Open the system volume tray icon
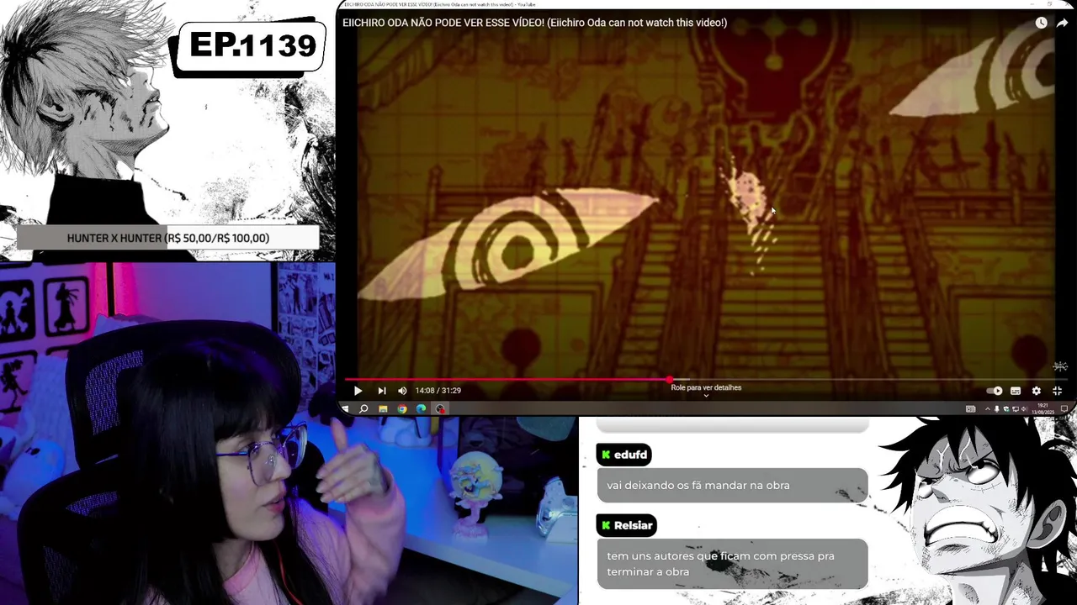The image size is (1077, 605). (x=1024, y=409)
